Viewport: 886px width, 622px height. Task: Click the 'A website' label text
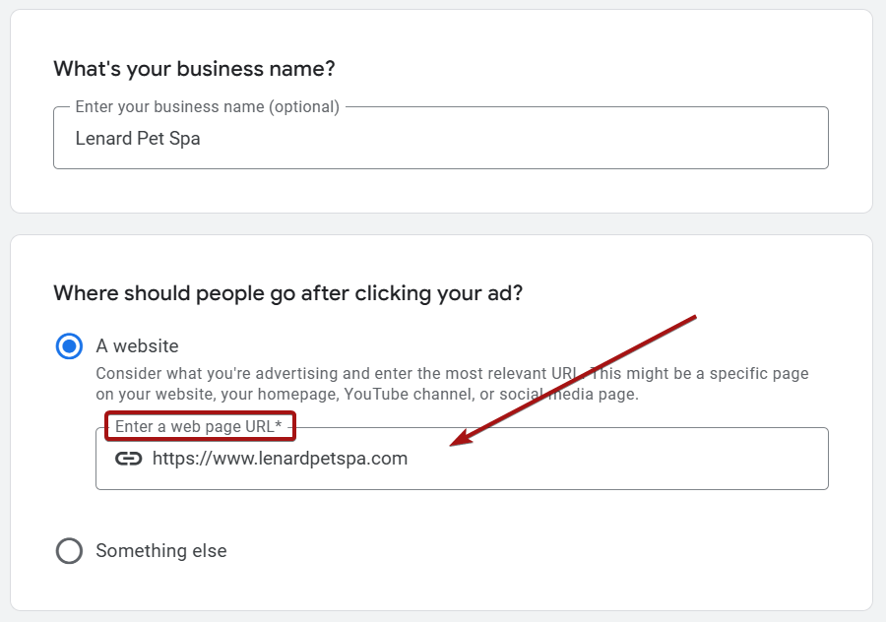click(x=137, y=345)
